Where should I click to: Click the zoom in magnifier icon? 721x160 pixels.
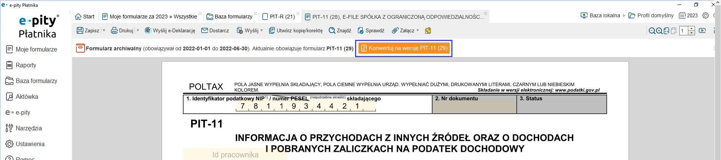659,31
